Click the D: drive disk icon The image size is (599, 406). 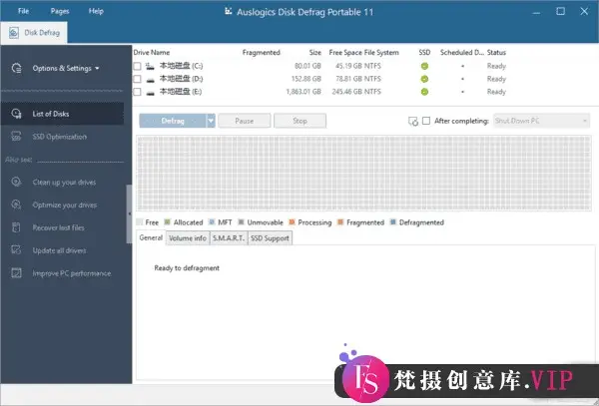[x=150, y=80]
